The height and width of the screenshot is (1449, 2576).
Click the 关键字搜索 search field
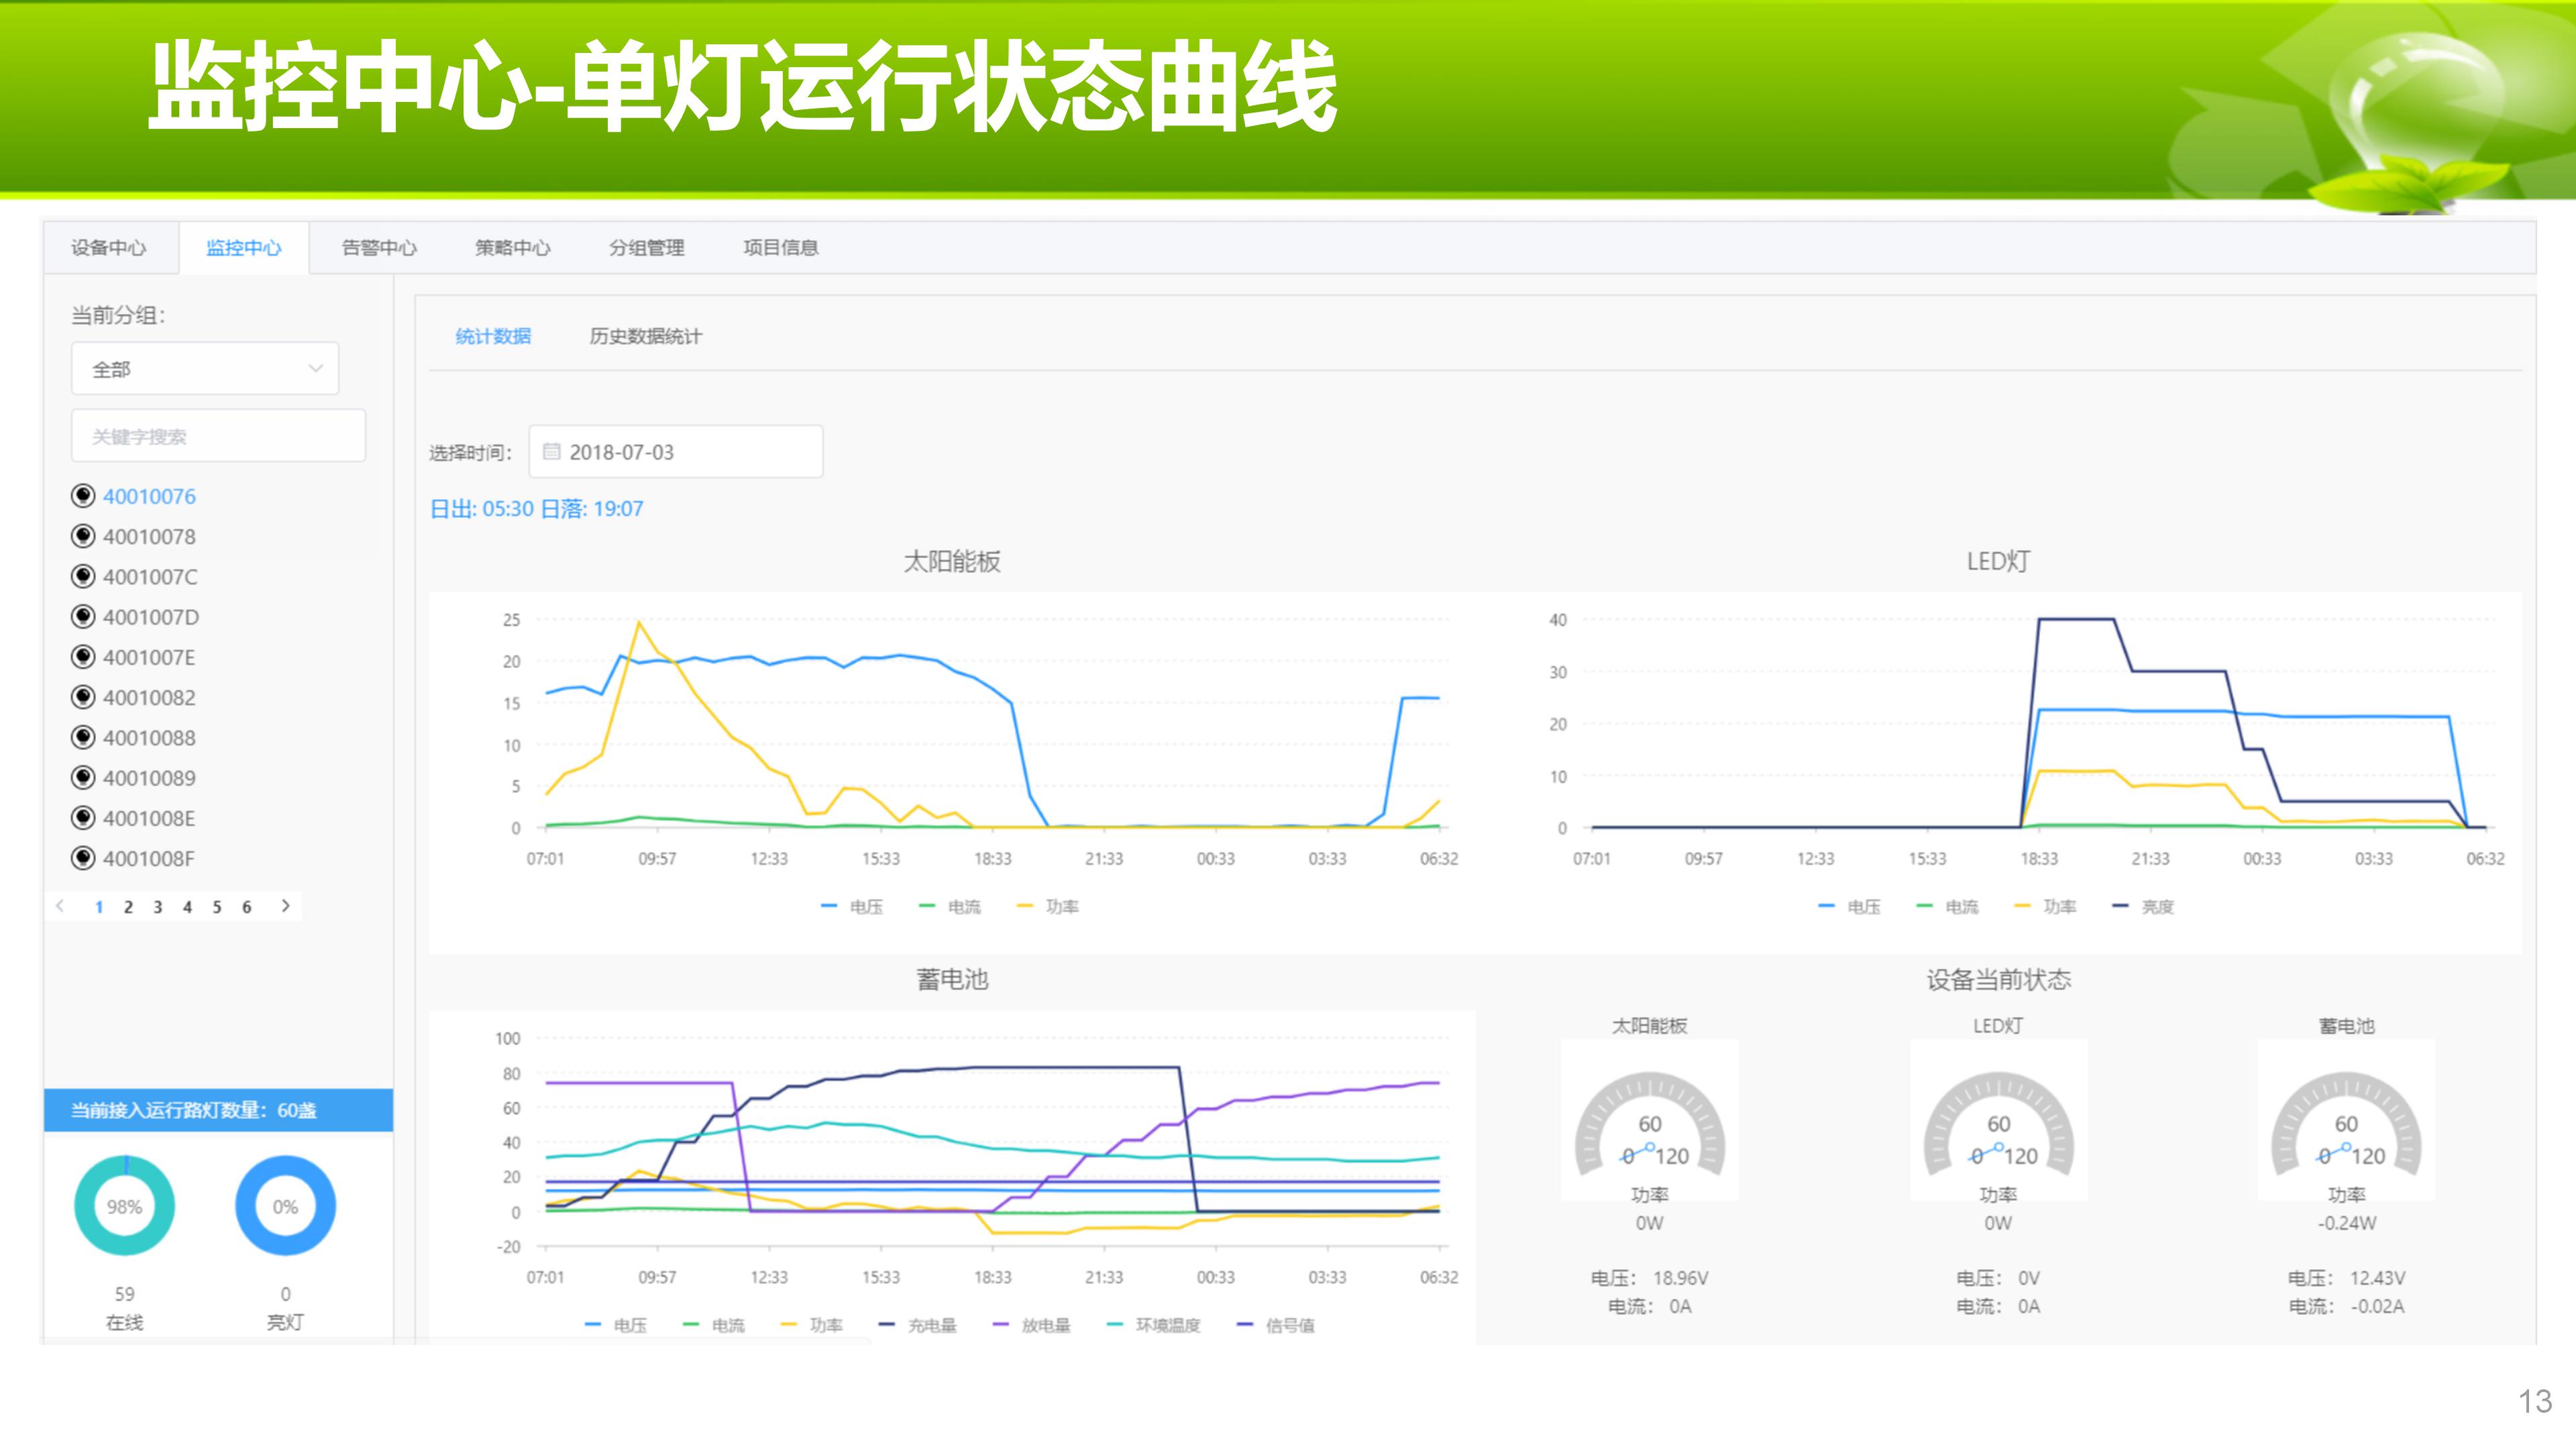click(218, 436)
